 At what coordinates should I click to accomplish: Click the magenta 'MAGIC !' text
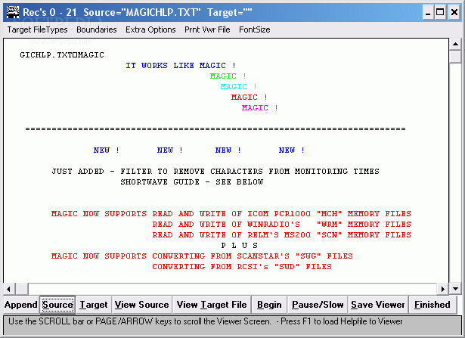pyautogui.click(x=260, y=108)
